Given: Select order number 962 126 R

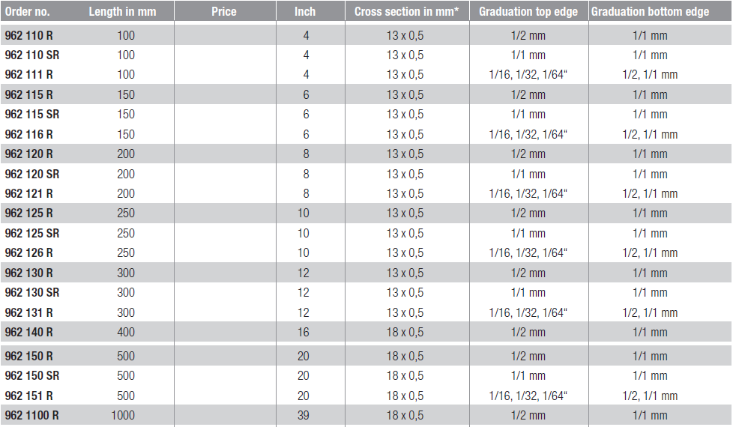Looking at the screenshot, I should point(29,252).
